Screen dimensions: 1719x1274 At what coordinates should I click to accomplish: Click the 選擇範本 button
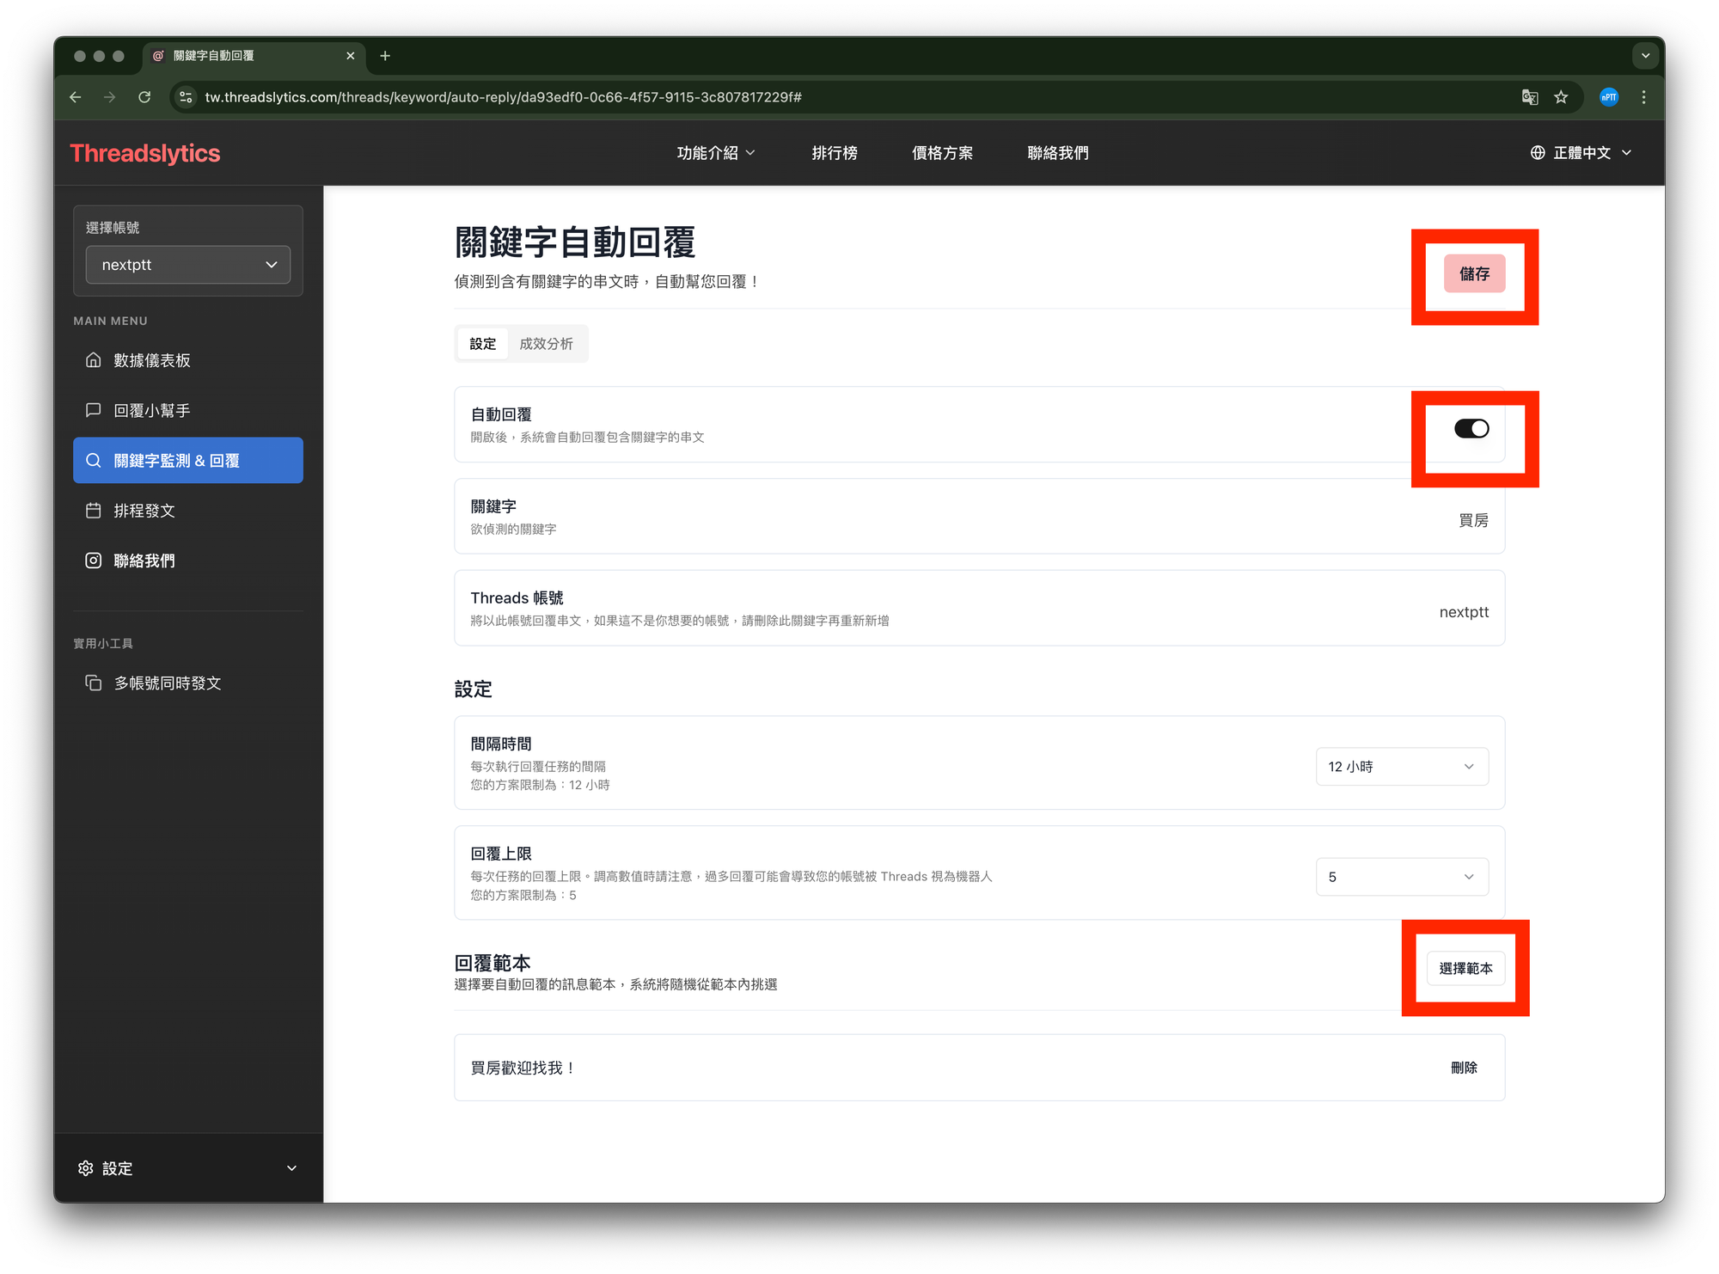point(1465,968)
